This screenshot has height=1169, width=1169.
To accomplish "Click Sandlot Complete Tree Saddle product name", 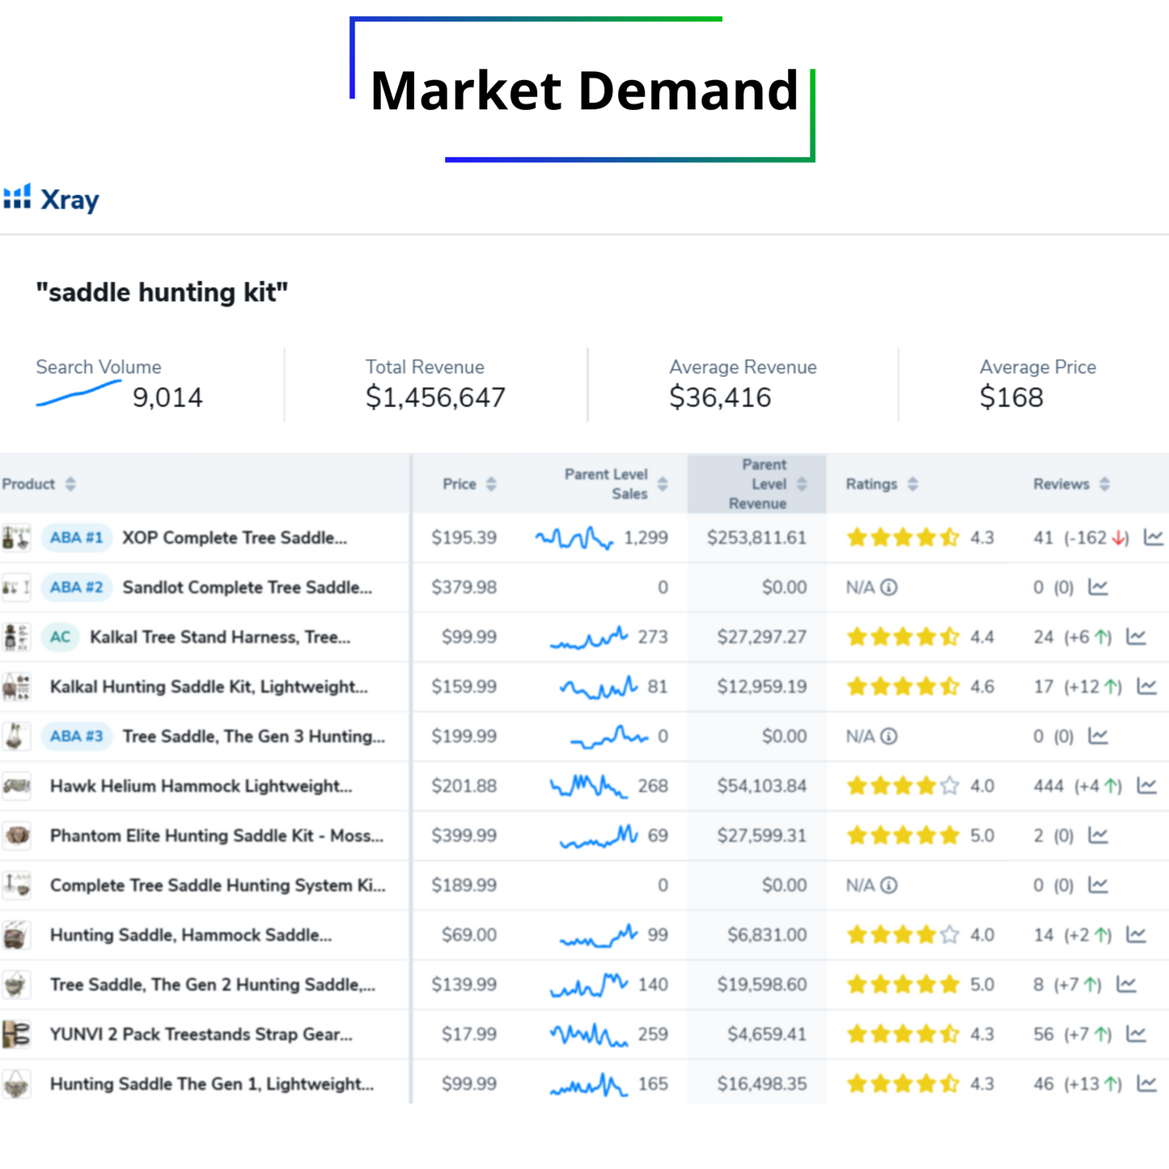I will (248, 588).
